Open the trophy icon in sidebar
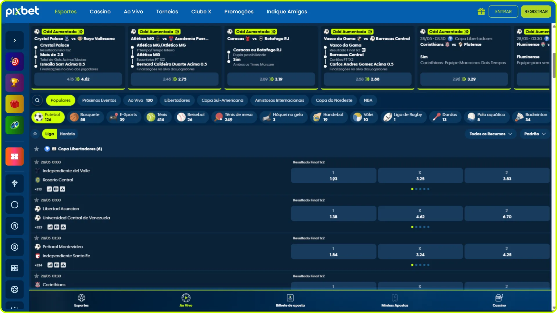The image size is (557, 313). click(15, 83)
